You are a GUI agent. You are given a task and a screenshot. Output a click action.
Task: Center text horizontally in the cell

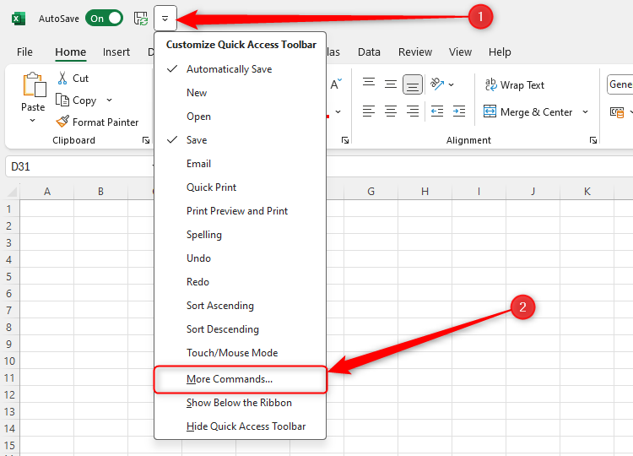coord(391,111)
